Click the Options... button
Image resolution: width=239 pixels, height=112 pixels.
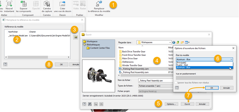pos(171,104)
